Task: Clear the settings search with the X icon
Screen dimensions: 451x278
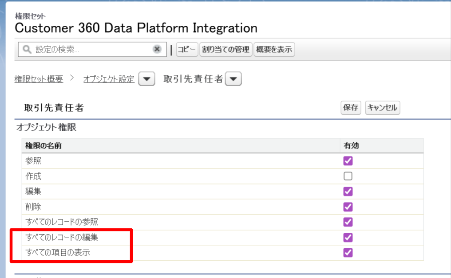Action: pyautogui.click(x=157, y=49)
